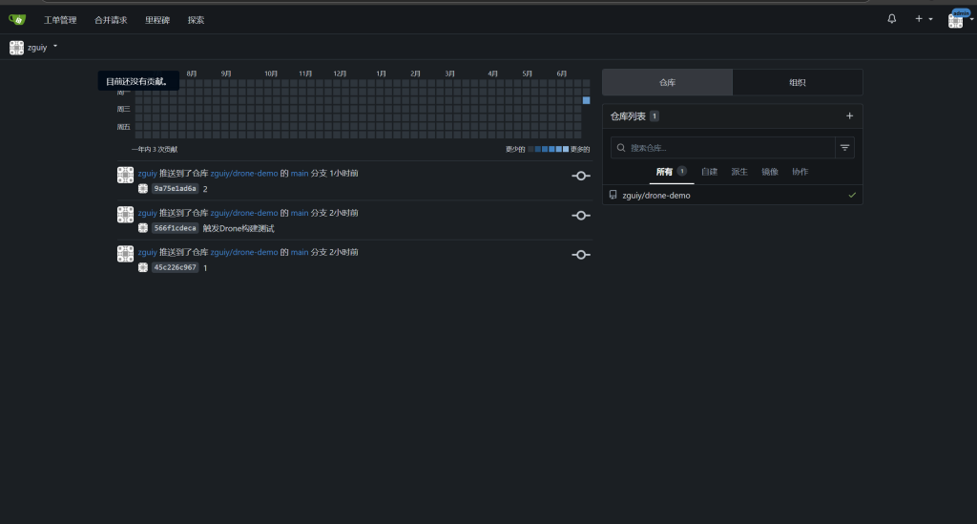Click the Gitea teacup logo
The height and width of the screenshot is (524, 977).
pos(17,19)
